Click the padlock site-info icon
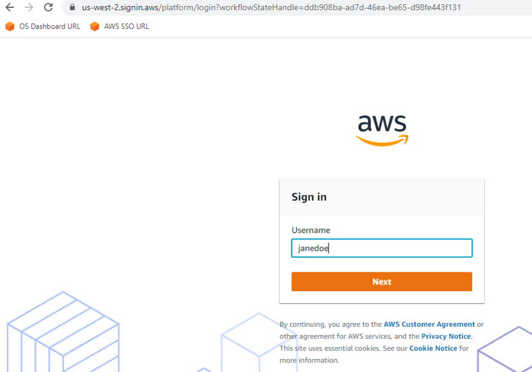Screen dimensions: 532x372 (72, 8)
